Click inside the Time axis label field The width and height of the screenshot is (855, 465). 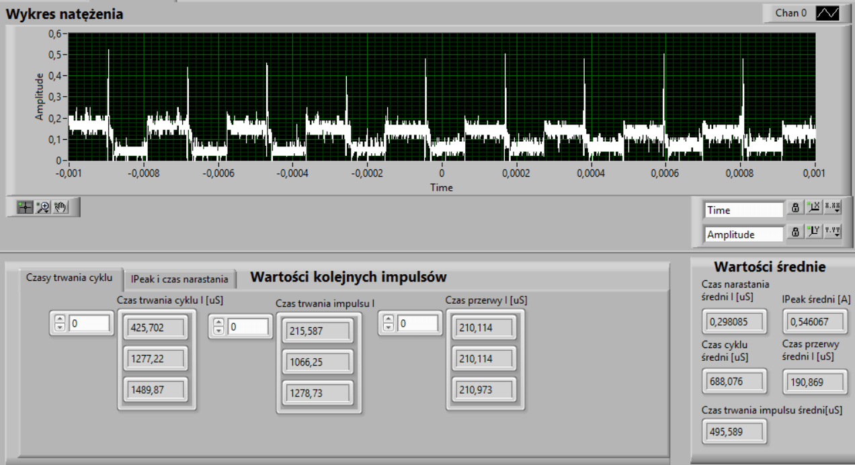(x=743, y=209)
